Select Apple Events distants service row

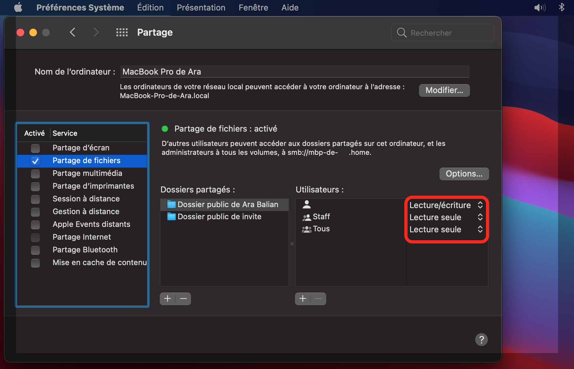tap(82, 224)
